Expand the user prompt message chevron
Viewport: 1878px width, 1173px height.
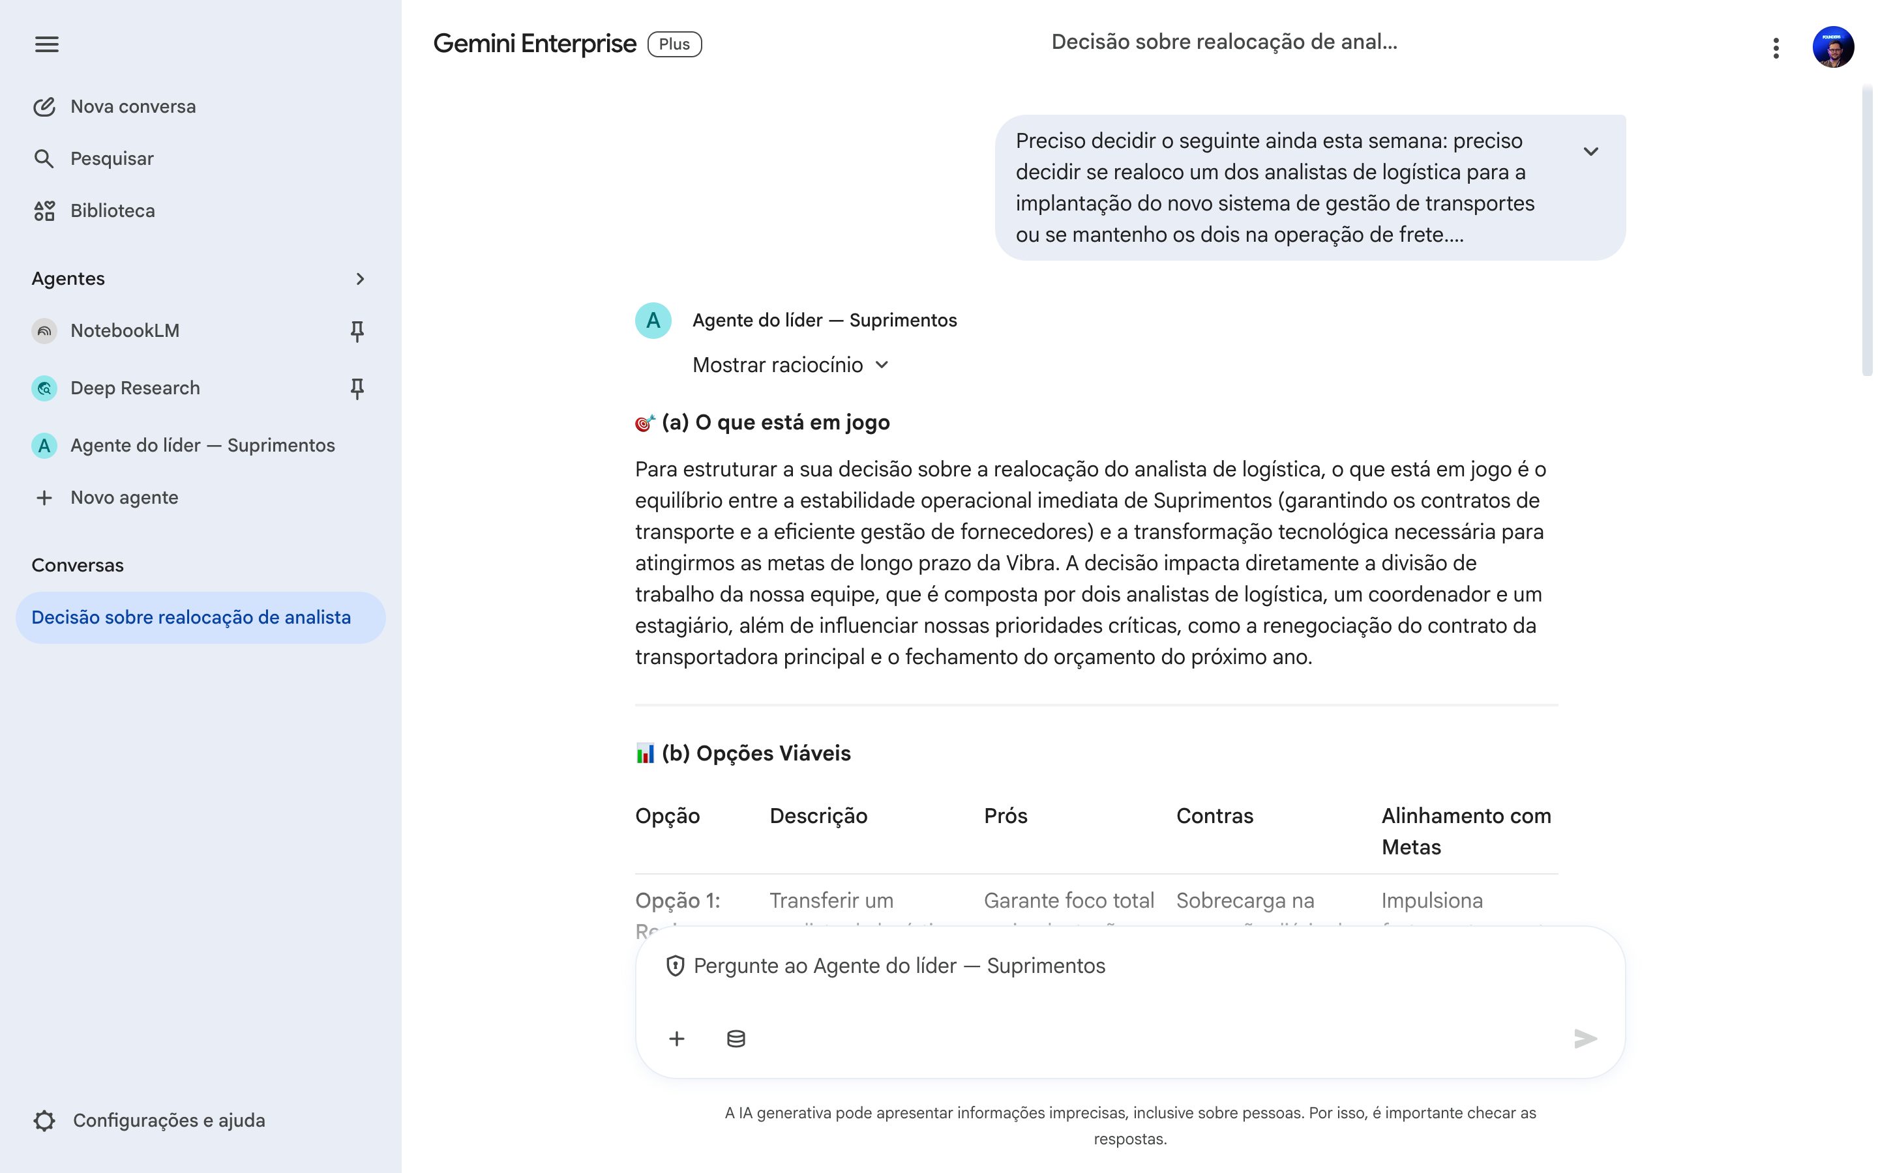[x=1591, y=151]
